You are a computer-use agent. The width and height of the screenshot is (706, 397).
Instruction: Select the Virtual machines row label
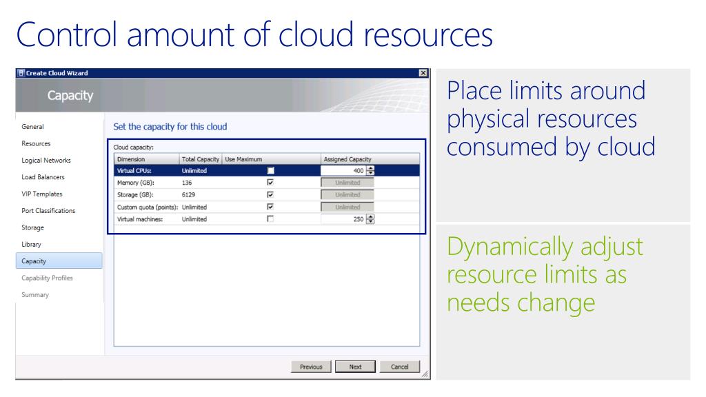[x=140, y=219]
